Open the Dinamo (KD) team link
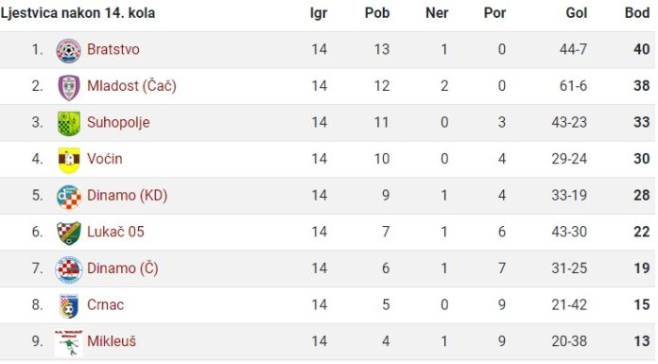The height and width of the screenshot is (364, 658). point(127,196)
